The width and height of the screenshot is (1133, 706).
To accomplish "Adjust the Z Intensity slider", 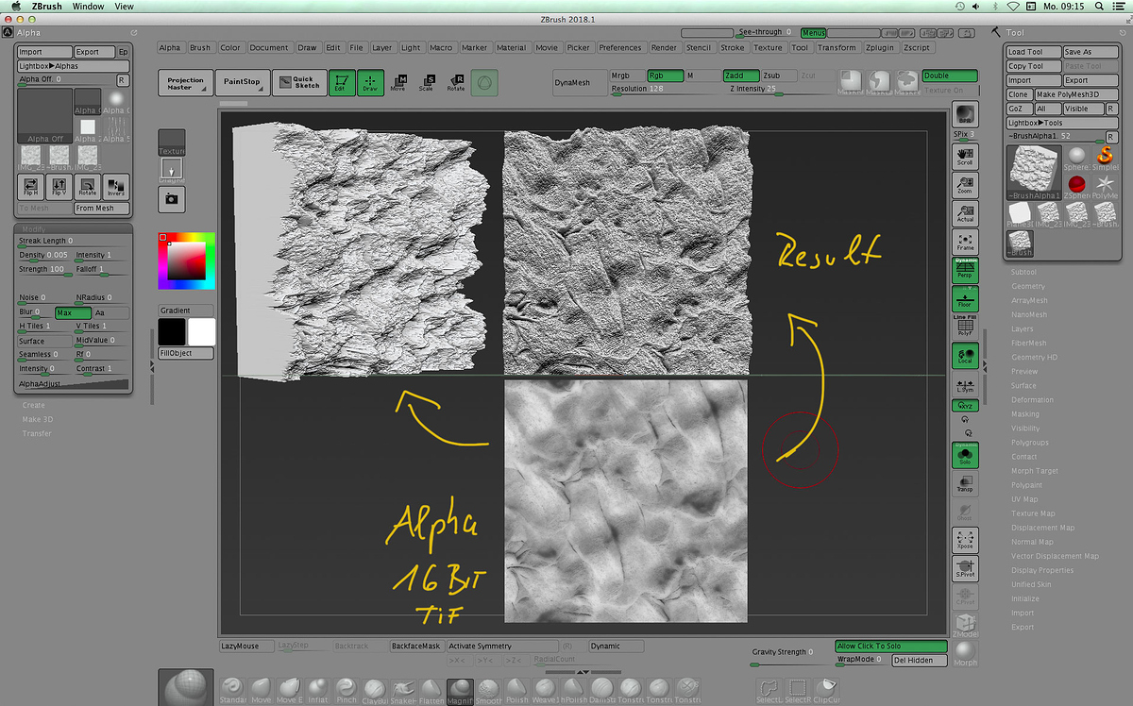I will (779, 89).
